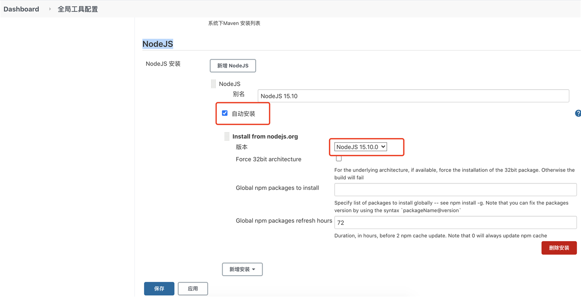Image resolution: width=581 pixels, height=297 pixels.
Task: Click the Dashboard breadcrumb link
Action: 21,9
